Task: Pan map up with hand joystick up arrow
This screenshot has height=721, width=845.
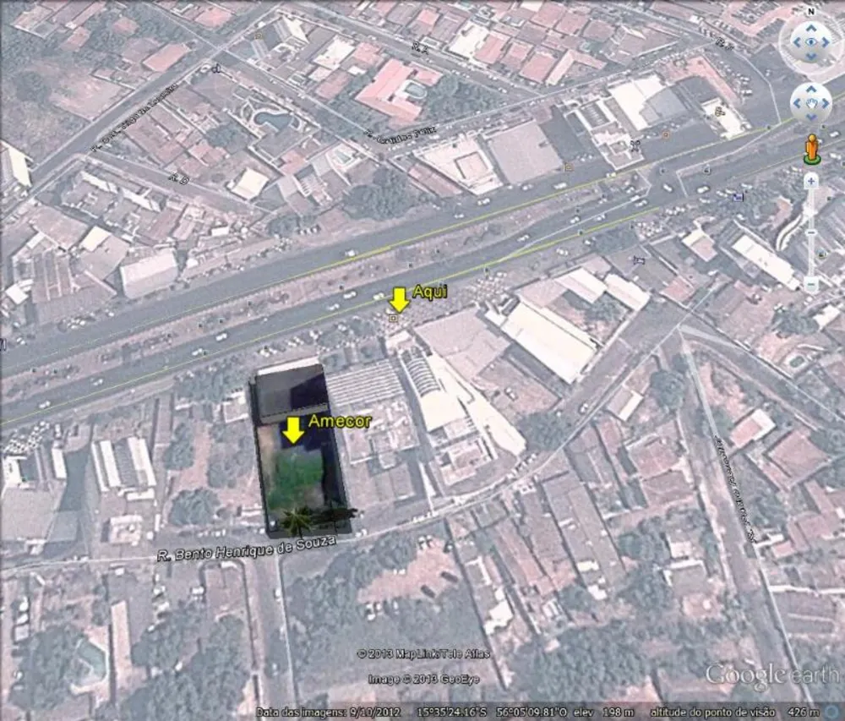Action: 810,90
